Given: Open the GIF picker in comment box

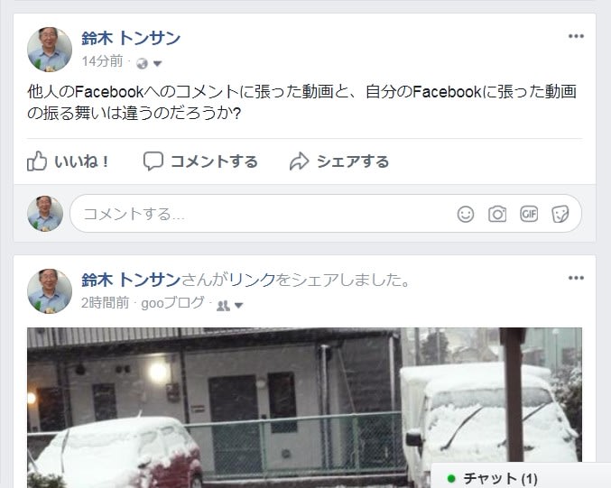Looking at the screenshot, I should 529,214.
